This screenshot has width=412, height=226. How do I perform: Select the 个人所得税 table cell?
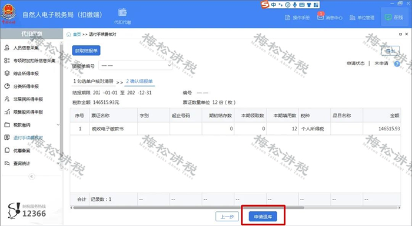pyautogui.click(x=314, y=129)
